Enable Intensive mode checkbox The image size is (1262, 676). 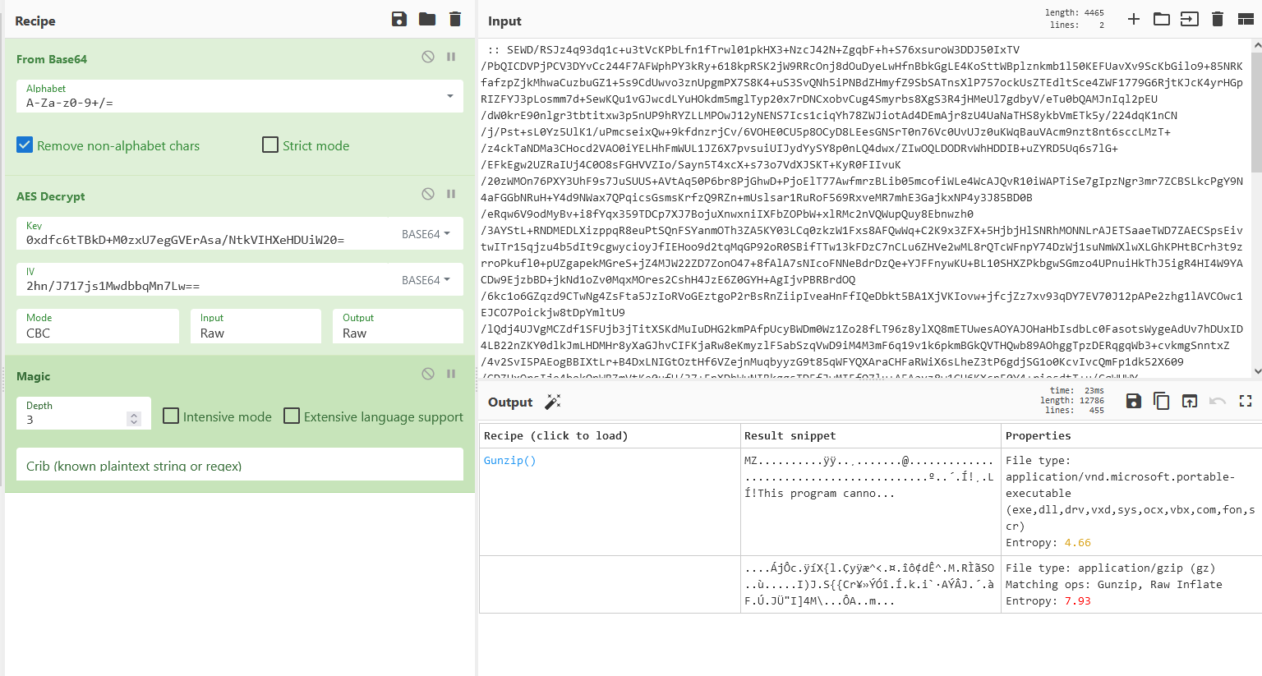pyautogui.click(x=171, y=416)
